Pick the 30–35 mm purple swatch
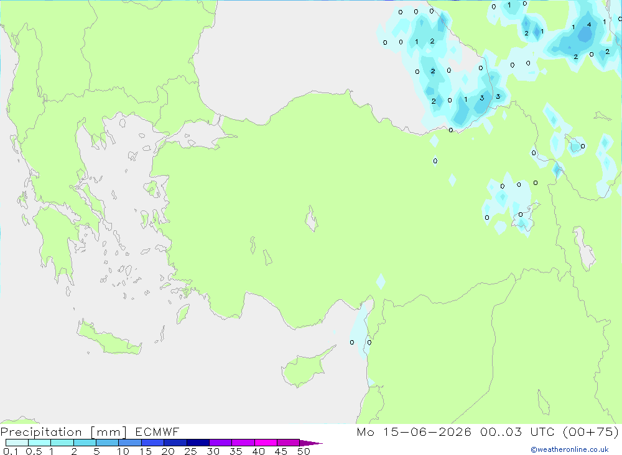622x455 pixels. (x=221, y=443)
